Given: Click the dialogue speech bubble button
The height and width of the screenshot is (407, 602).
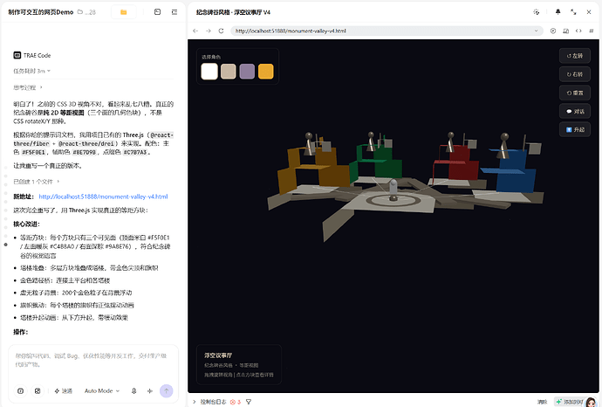Looking at the screenshot, I should (x=575, y=111).
